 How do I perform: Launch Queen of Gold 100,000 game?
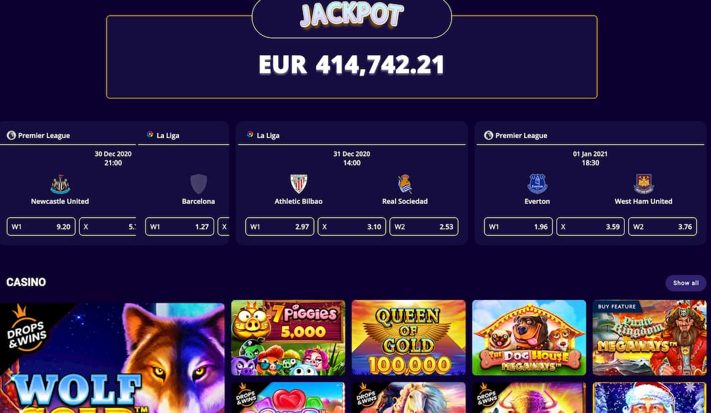pyautogui.click(x=409, y=338)
